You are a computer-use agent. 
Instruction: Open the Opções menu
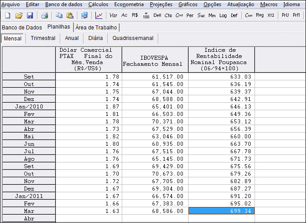pyautogui.click(x=212, y=4)
